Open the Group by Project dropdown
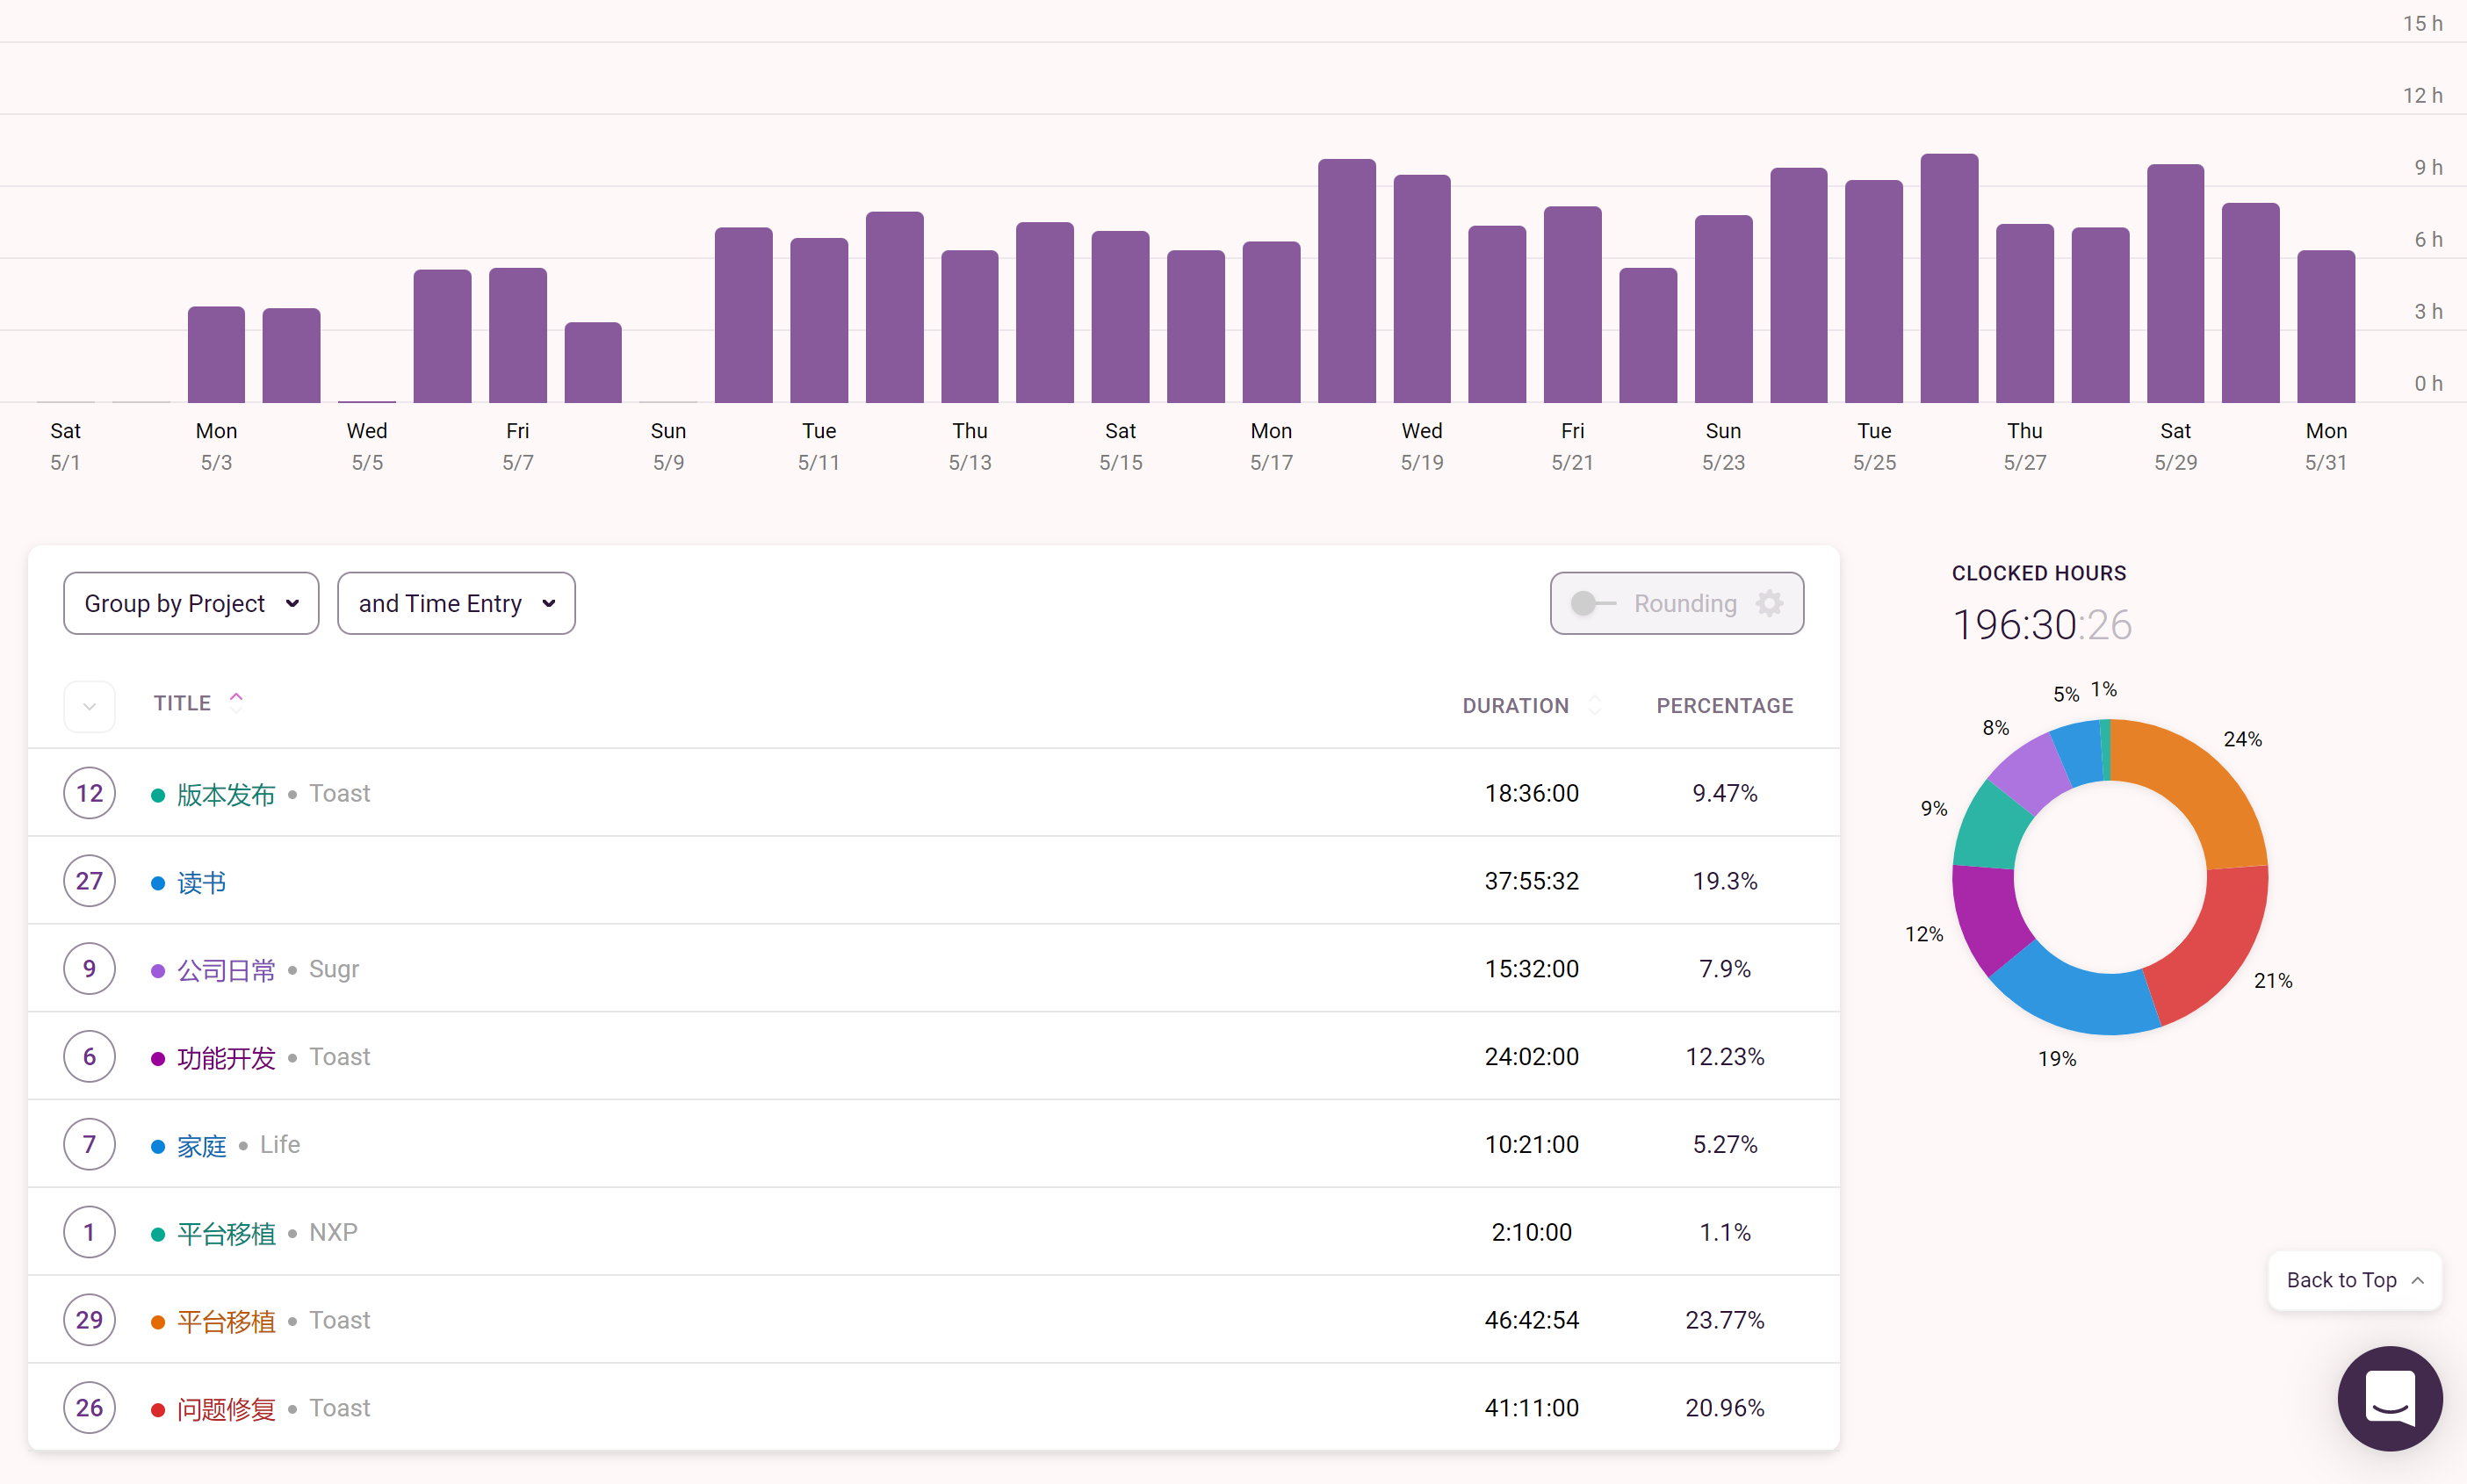This screenshot has width=2467, height=1484. [191, 603]
